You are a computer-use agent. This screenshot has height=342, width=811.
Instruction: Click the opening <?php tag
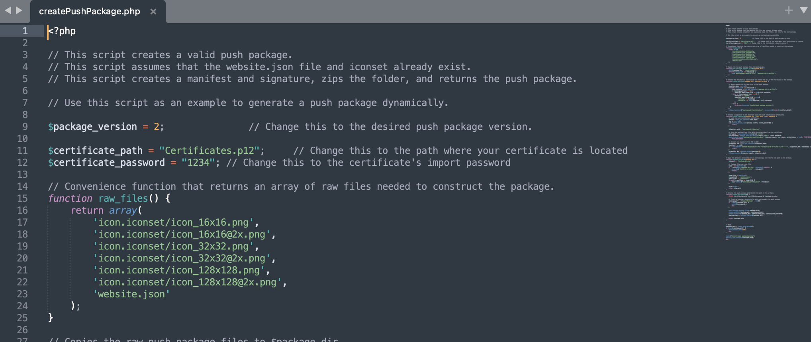[62, 31]
